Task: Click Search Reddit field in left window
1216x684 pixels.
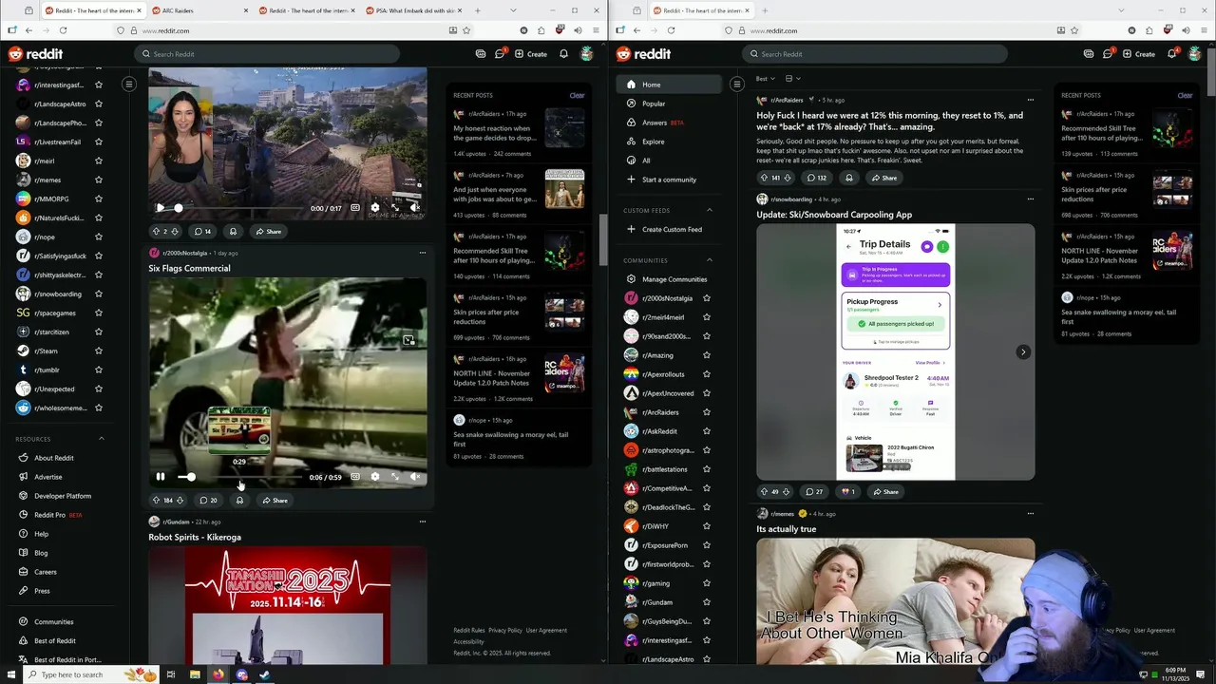Action: coord(266,54)
